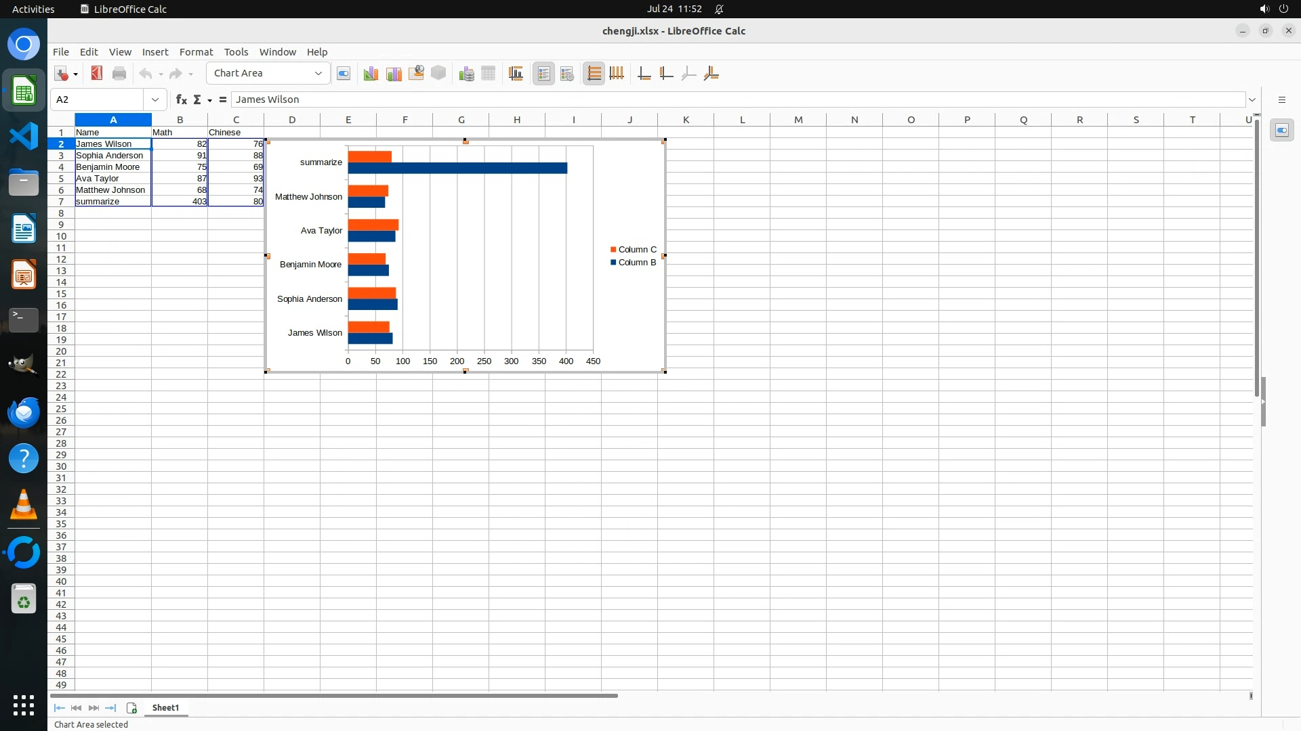Click the Titles icon in toolbar

[516, 74]
